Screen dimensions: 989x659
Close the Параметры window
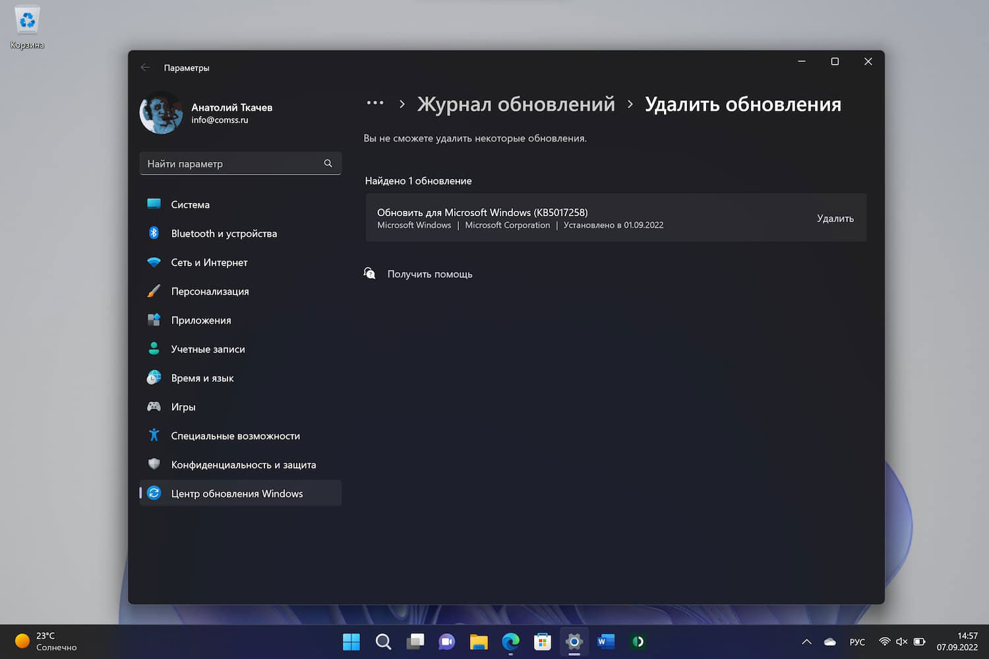[x=868, y=61]
